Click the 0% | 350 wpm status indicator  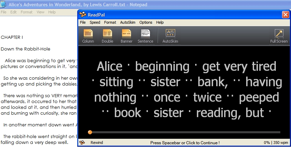tap(276, 143)
